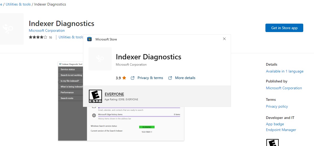Viewport: 314px width, 146px height.
Task: Open the Privacy policy link
Action: (277, 107)
